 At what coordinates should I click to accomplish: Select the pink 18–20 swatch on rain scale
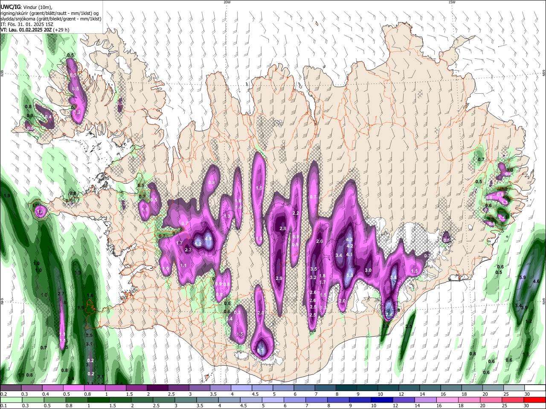pyautogui.click(x=469, y=400)
